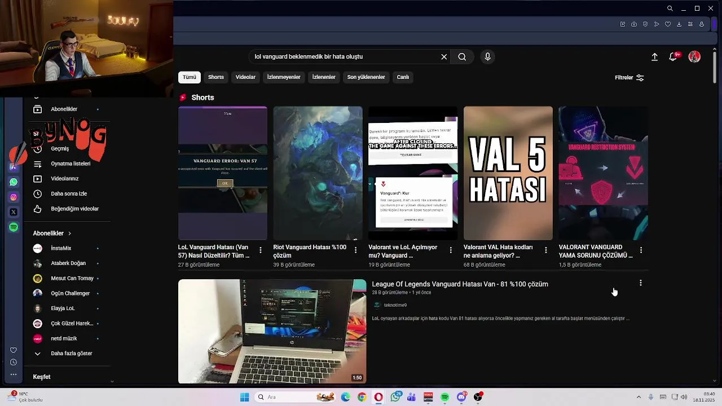This screenshot has width=722, height=406.
Task: Select the İzlenmeyenler filter chip
Action: click(284, 77)
